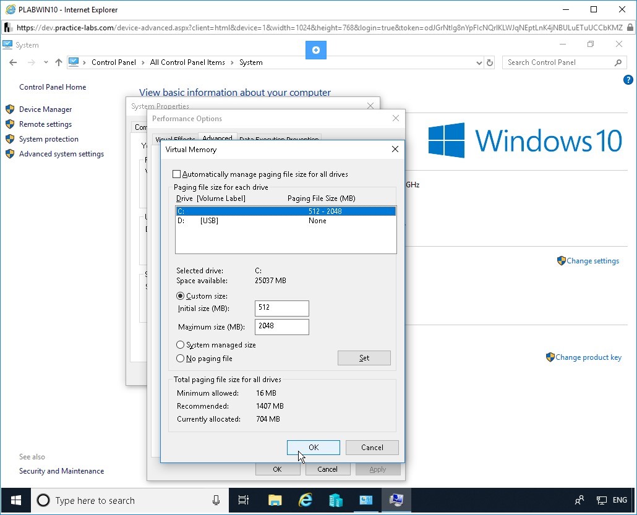
Task: Click the lock icon in the IE address bar
Action: 630,28
